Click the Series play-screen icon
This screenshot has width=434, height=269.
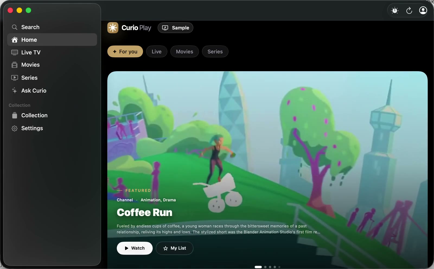pyautogui.click(x=15, y=78)
